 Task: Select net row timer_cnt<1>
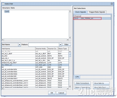click(35, 83)
